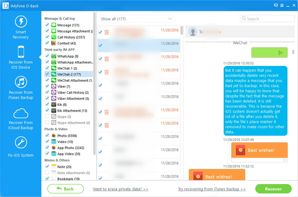Uncheck the highlighted conversation's checkbox
The width and height of the screenshot is (298, 197).
tap(100, 45)
